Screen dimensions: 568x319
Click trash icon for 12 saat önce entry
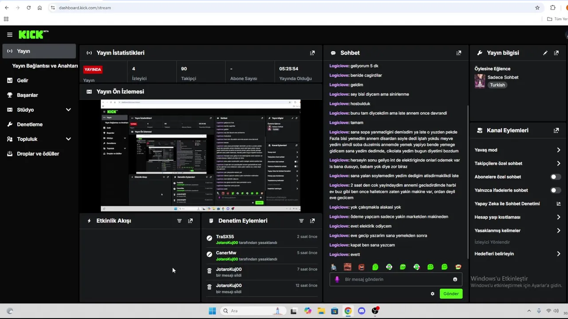tap(209, 287)
